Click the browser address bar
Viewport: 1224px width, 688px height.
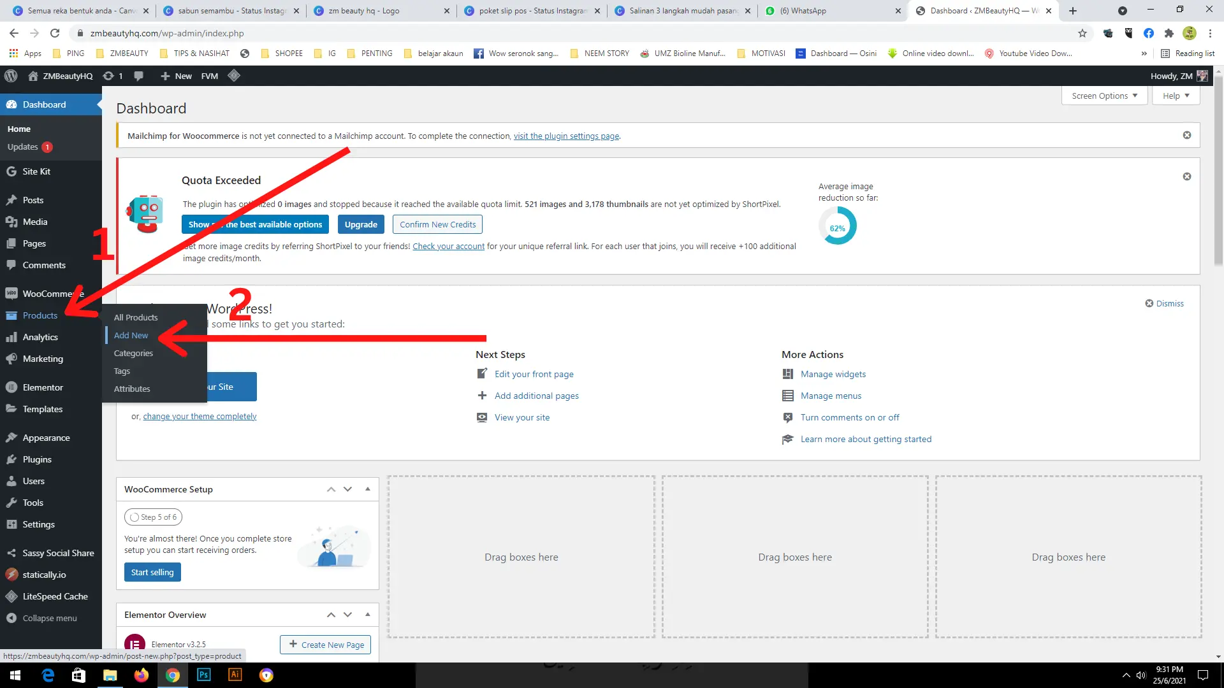point(574,33)
